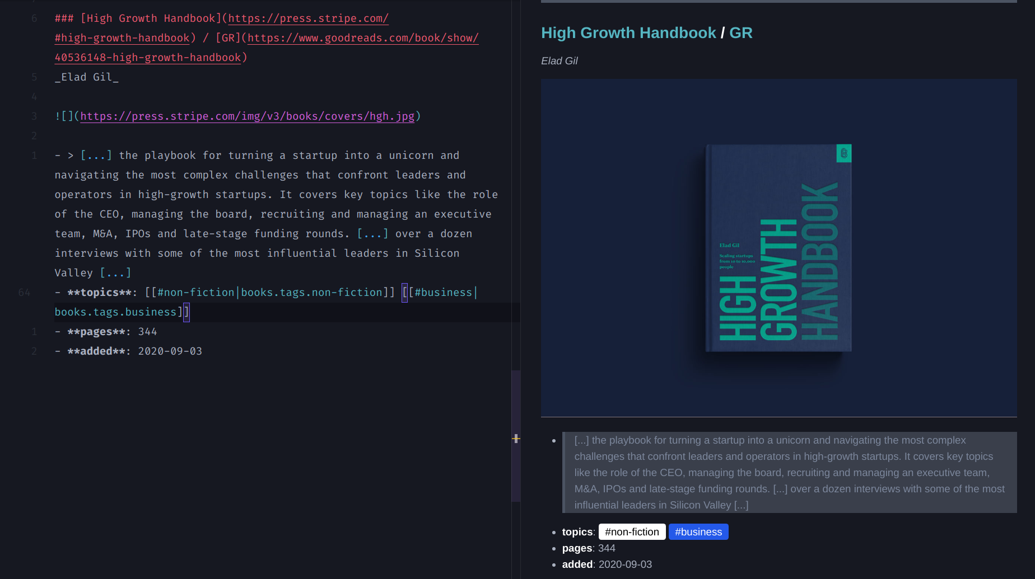Click the editor scrollbar thumb

point(516,436)
